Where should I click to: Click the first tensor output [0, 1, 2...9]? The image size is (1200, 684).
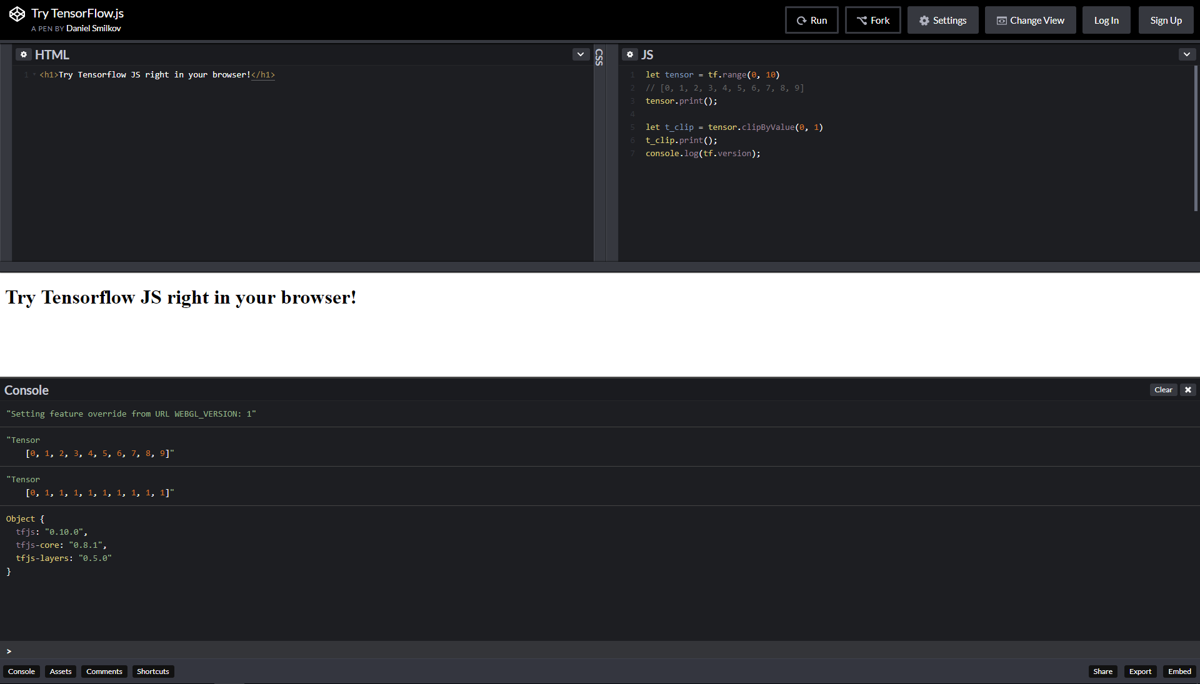[100, 454]
